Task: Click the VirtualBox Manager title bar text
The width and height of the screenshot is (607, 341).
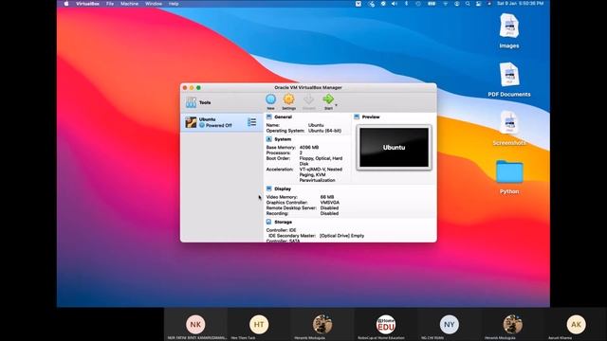Action: (308, 87)
